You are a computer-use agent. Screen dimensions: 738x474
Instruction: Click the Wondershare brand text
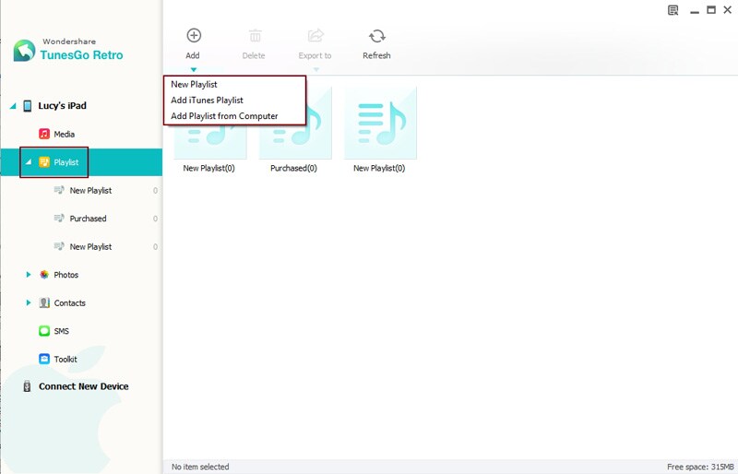[69, 41]
